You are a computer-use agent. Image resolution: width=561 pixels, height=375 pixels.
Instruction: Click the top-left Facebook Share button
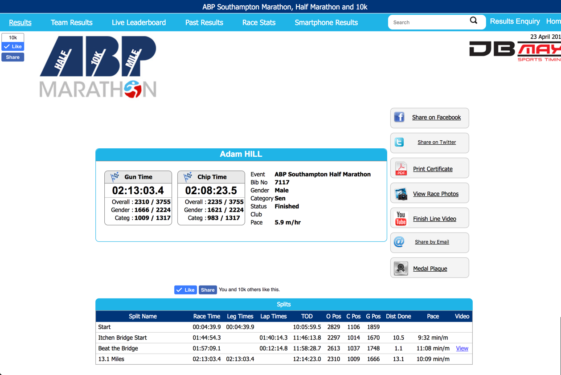pyautogui.click(x=13, y=57)
